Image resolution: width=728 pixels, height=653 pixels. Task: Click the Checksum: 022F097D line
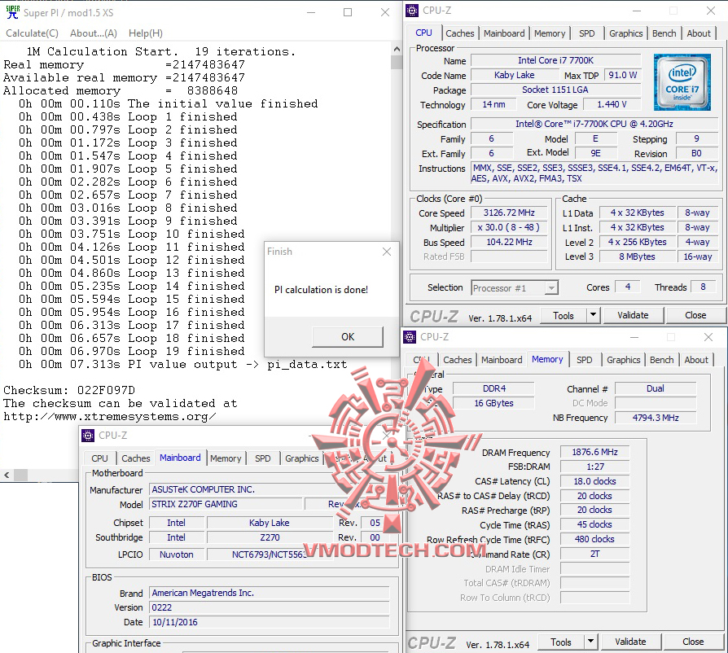pos(69,390)
